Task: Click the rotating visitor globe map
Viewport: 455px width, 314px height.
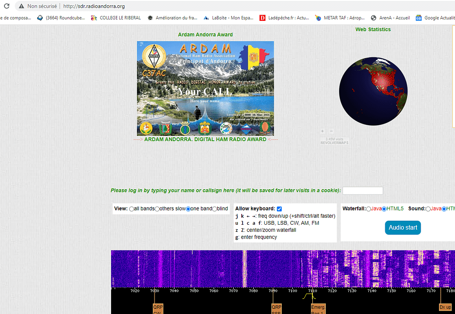Action: tap(373, 91)
